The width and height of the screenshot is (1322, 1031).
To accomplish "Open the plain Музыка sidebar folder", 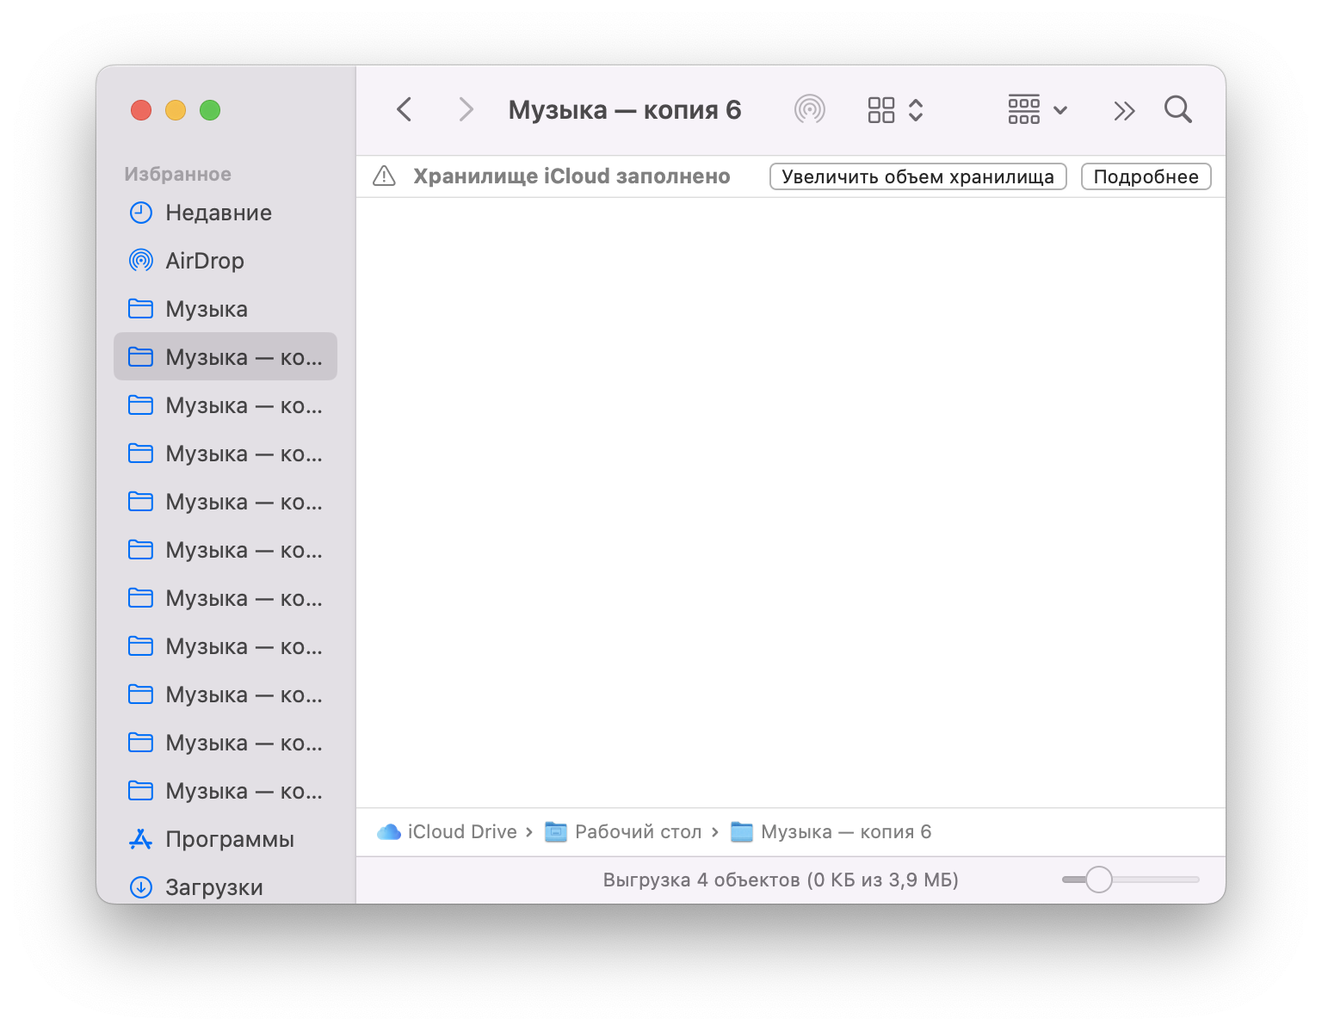I will pos(225,309).
